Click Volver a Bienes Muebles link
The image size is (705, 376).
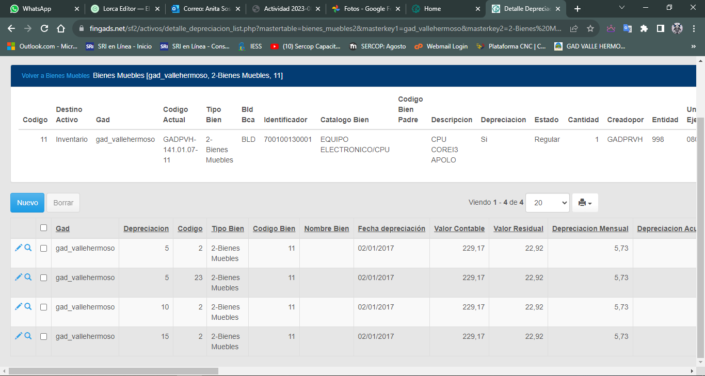(x=55, y=76)
